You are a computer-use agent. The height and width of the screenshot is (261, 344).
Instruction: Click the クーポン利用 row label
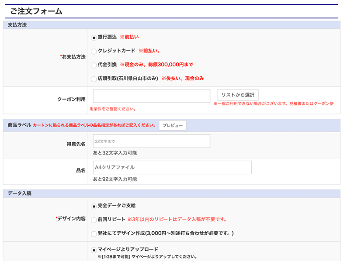pos(71,100)
